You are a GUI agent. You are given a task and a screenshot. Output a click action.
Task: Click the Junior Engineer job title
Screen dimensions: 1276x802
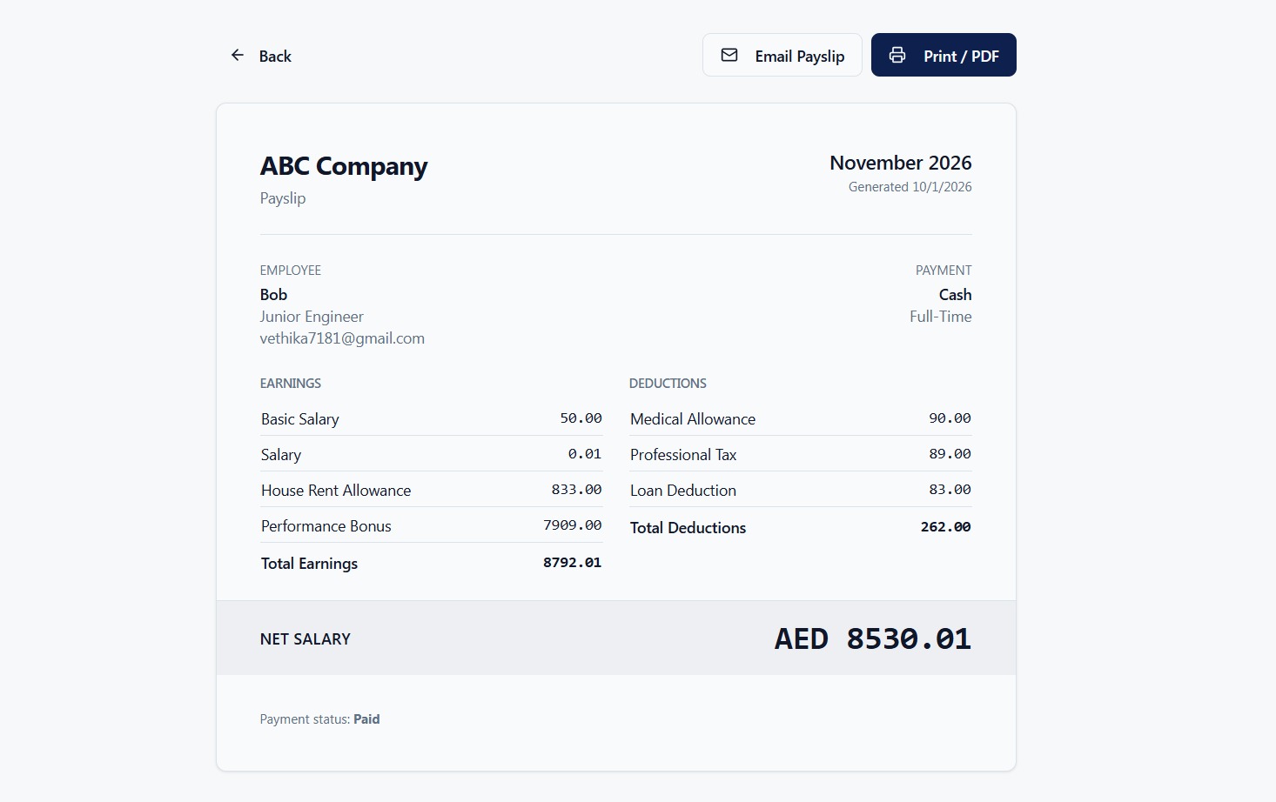point(312,317)
